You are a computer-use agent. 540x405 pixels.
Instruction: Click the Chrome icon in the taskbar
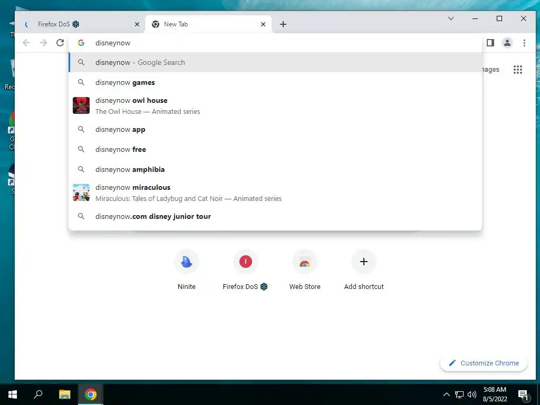[91, 394]
